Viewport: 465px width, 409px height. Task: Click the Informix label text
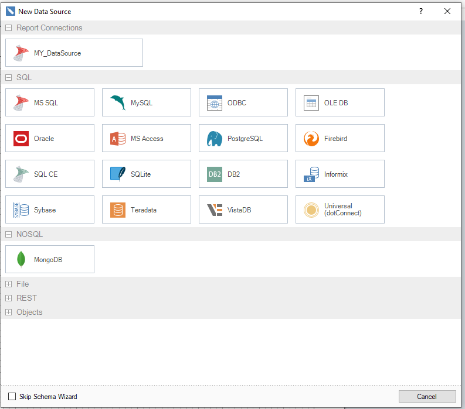coord(335,174)
